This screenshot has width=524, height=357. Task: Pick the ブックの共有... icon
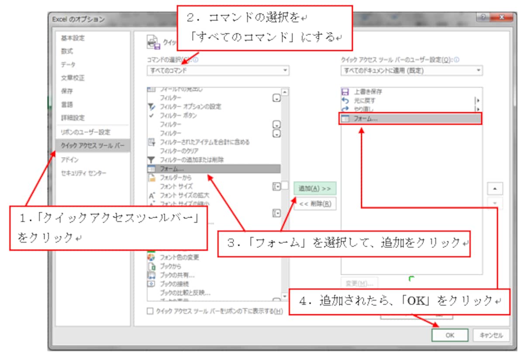tap(152, 275)
